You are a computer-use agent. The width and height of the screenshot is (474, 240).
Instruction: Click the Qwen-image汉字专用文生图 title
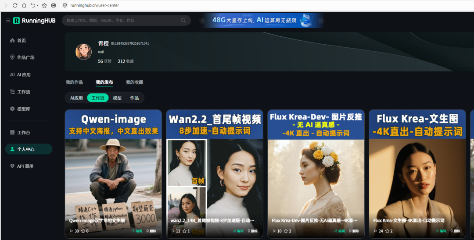tap(97, 220)
